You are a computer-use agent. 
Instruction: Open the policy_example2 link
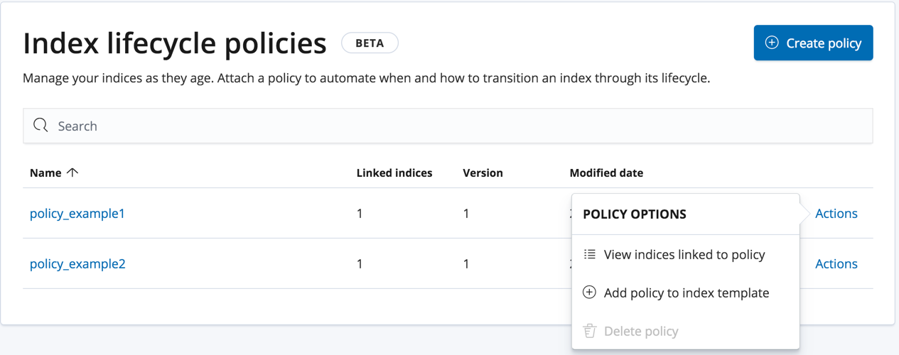coord(77,263)
